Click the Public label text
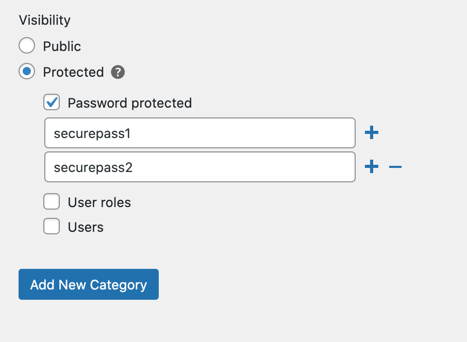Screen dimensions: 467x342 pos(62,46)
